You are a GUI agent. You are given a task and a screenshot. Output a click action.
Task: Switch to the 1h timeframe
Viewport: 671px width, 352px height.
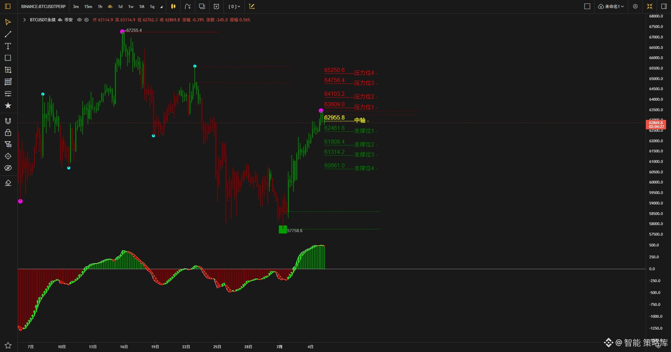100,7
